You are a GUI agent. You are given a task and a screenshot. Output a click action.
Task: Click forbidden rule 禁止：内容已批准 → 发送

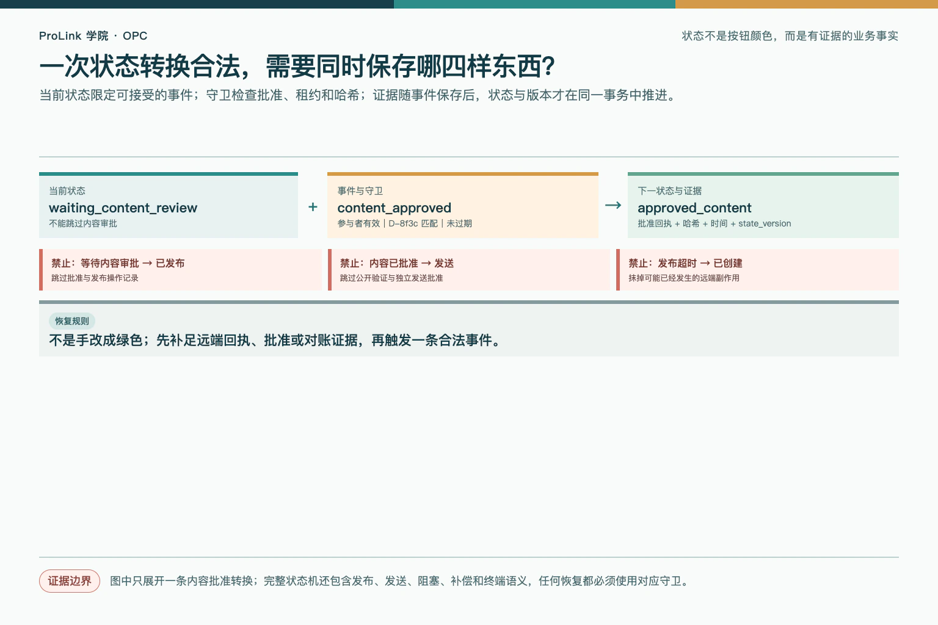click(397, 263)
